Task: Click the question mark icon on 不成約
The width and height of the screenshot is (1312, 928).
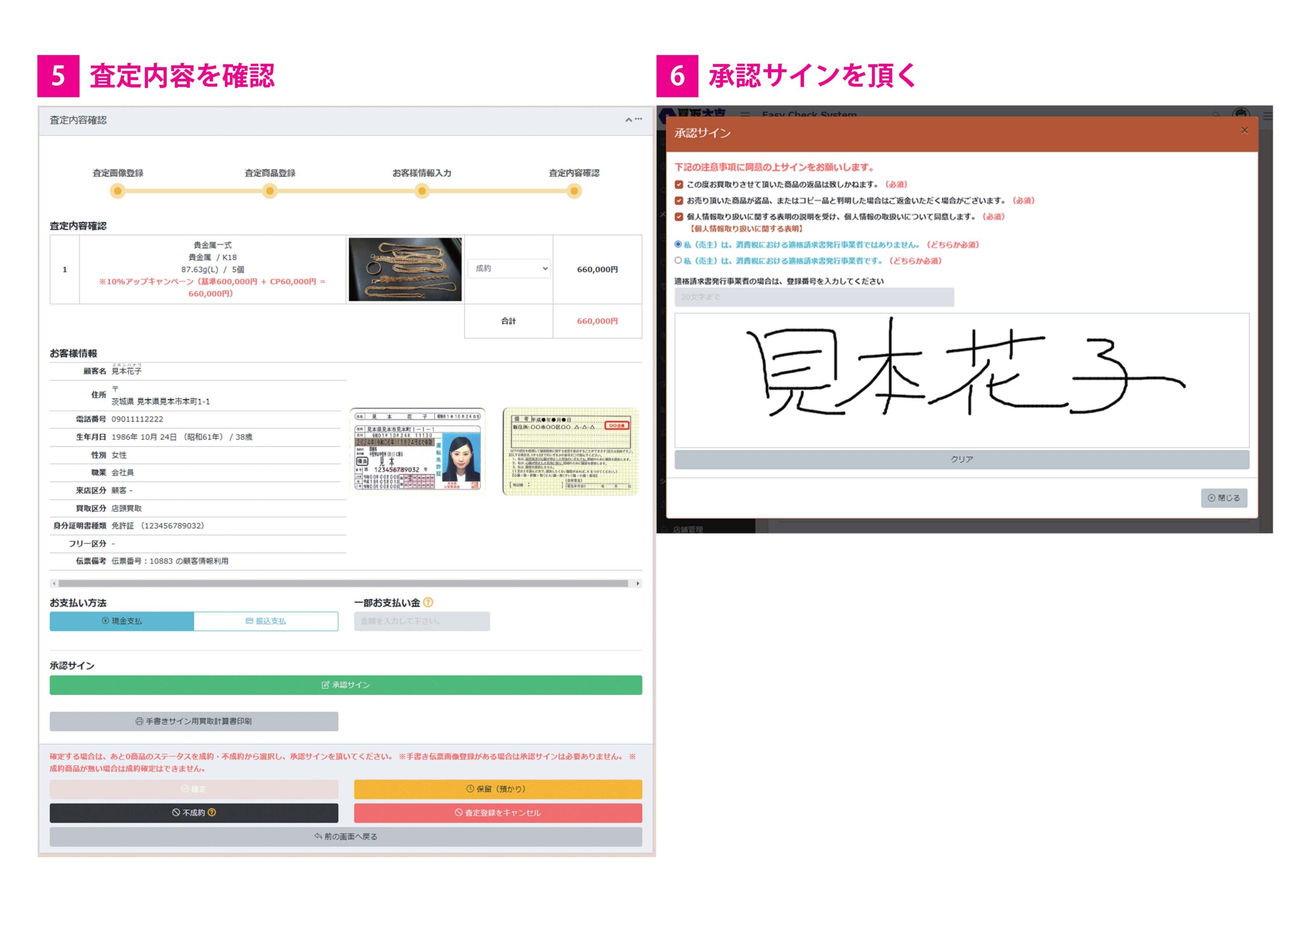Action: click(x=212, y=812)
